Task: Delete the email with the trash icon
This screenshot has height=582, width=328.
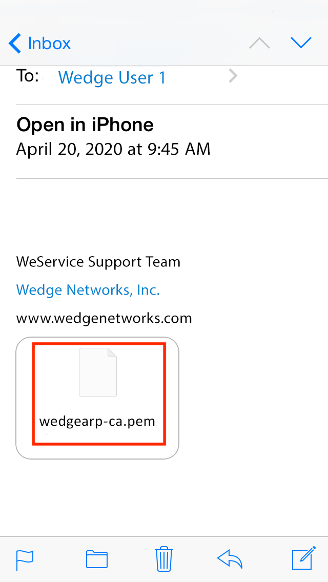Action: point(164,558)
